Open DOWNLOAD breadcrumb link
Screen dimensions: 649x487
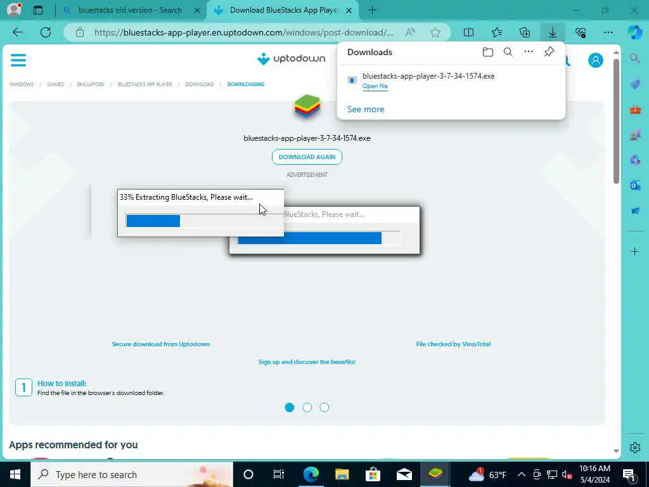click(200, 84)
